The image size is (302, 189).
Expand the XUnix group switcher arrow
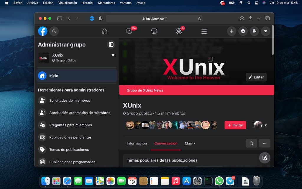[x=113, y=55]
